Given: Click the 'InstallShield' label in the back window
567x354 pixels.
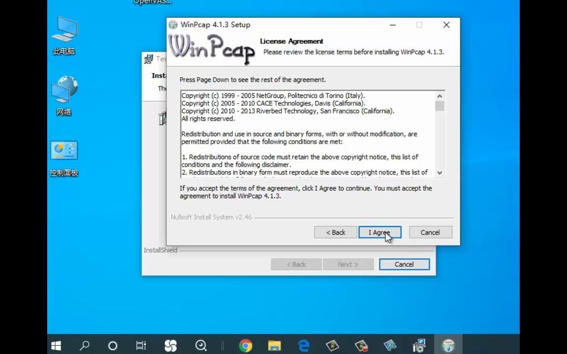Looking at the screenshot, I should click(x=160, y=250).
